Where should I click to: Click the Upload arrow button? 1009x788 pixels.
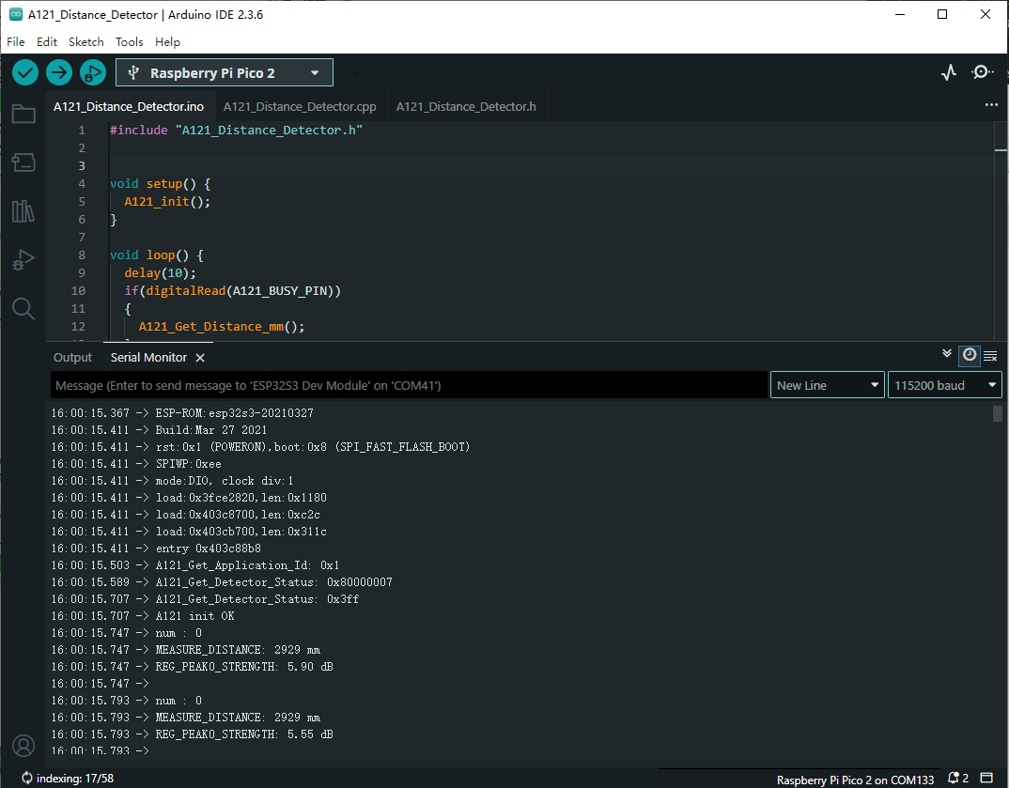tap(59, 72)
